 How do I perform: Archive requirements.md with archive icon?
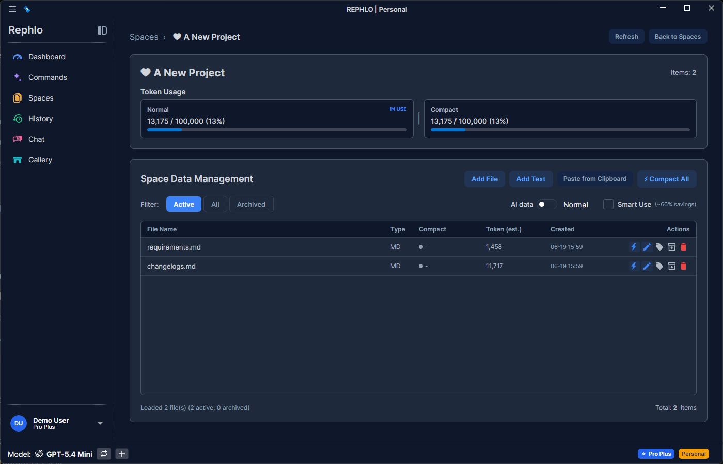[x=672, y=247]
